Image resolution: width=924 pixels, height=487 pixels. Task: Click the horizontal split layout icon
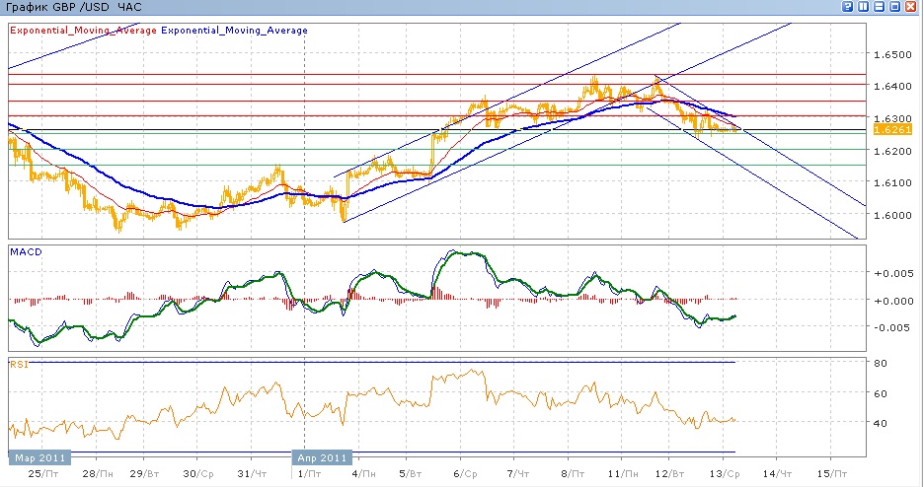tap(880, 7)
